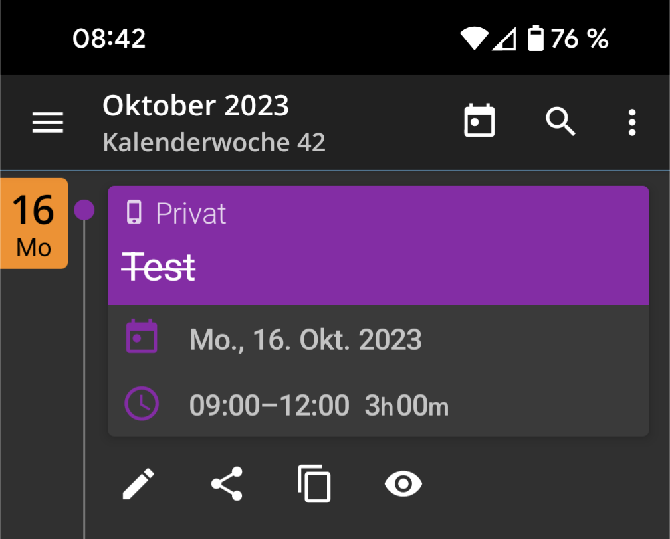Tap the phone icon beside Privat
Image resolution: width=670 pixels, height=539 pixels.
click(x=134, y=213)
